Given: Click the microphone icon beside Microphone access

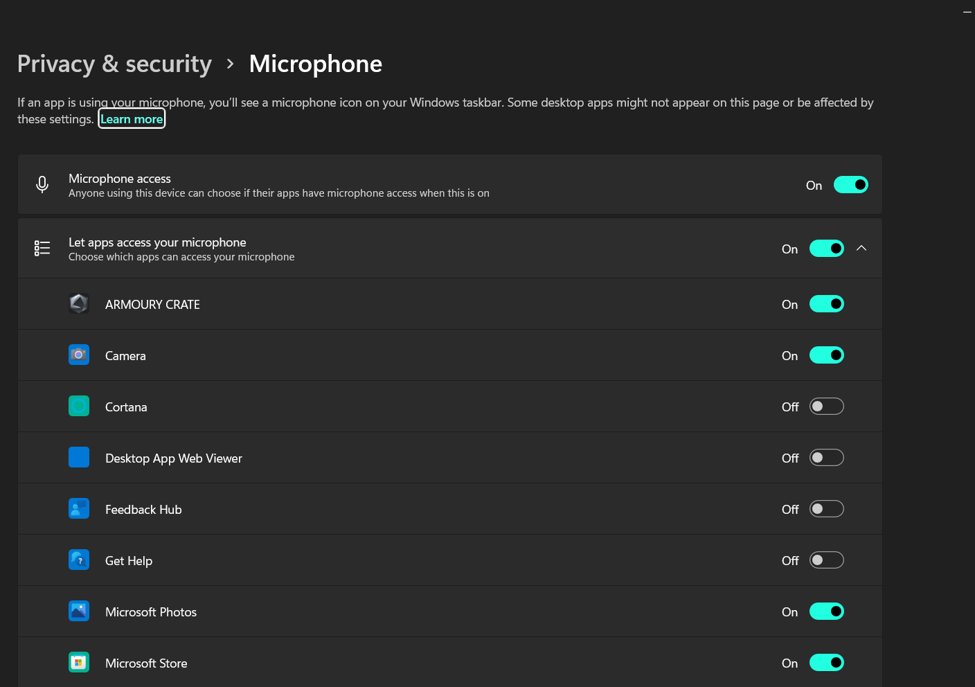Looking at the screenshot, I should (x=42, y=184).
